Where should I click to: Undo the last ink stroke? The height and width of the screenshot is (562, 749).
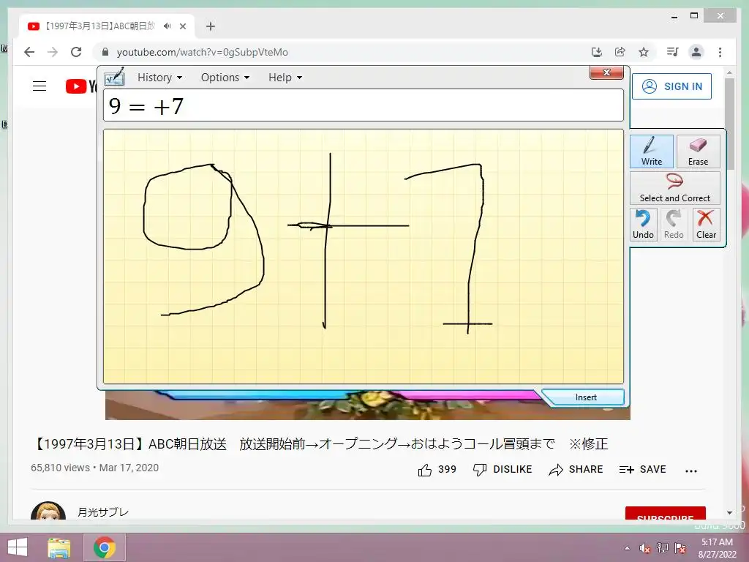[x=643, y=225]
